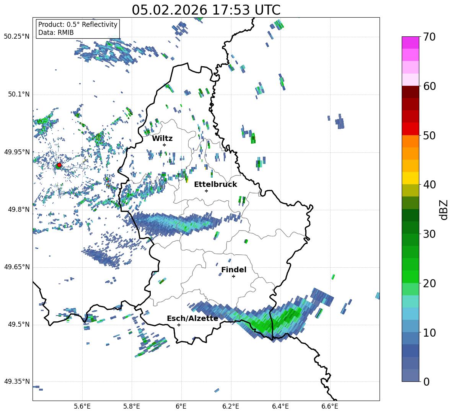Screen dimensions: 453x414
Task: Click the yellow colorbar segment above 40
Action: point(410,178)
